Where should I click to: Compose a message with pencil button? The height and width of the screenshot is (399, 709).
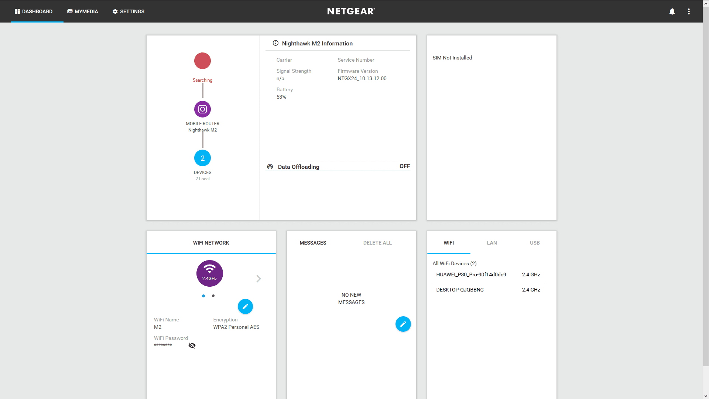(403, 324)
